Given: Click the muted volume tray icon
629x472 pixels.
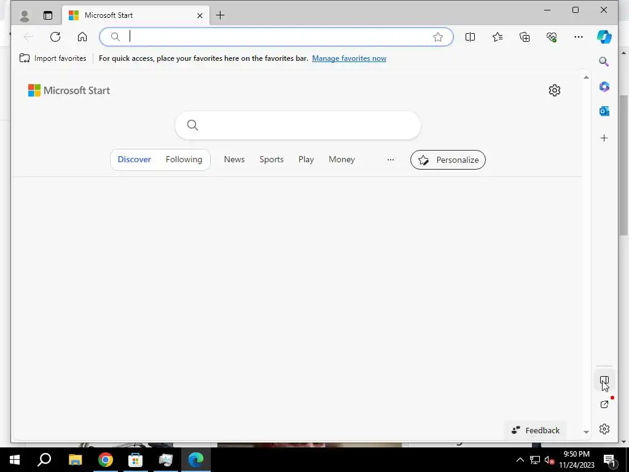Looking at the screenshot, I should [549, 460].
